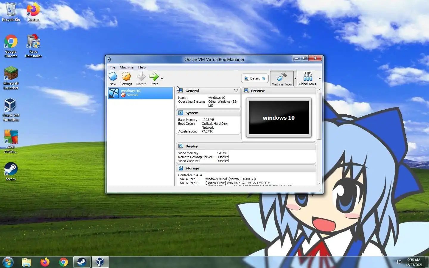The image size is (429, 268).
Task: Open the Machine menu
Action: coord(127,67)
